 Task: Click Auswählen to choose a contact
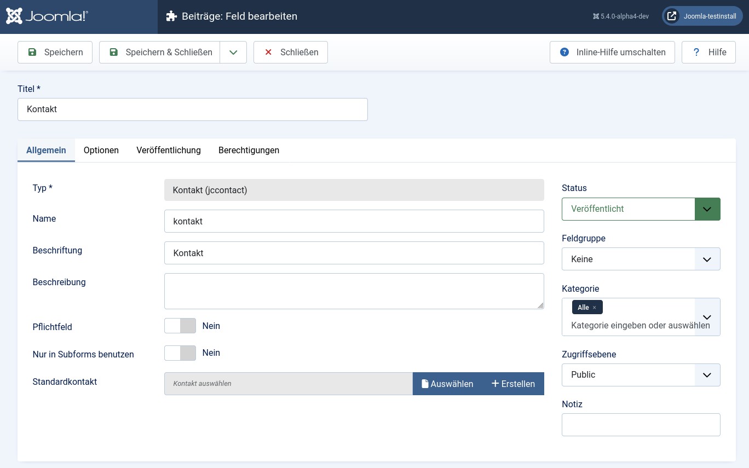pos(447,384)
